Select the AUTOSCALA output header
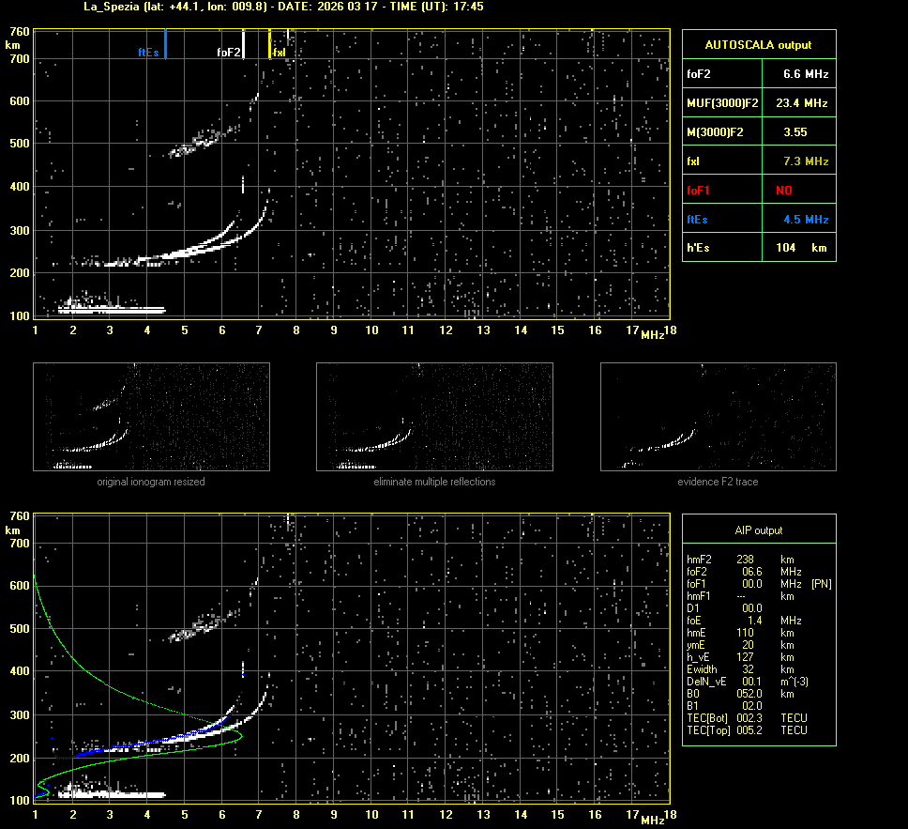The height and width of the screenshot is (829, 908). click(x=758, y=44)
